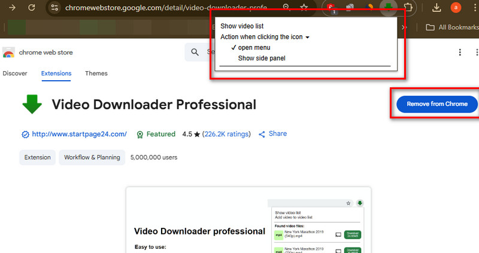The height and width of the screenshot is (253, 479).
Task: Switch to the Themes tab
Action: 96,74
